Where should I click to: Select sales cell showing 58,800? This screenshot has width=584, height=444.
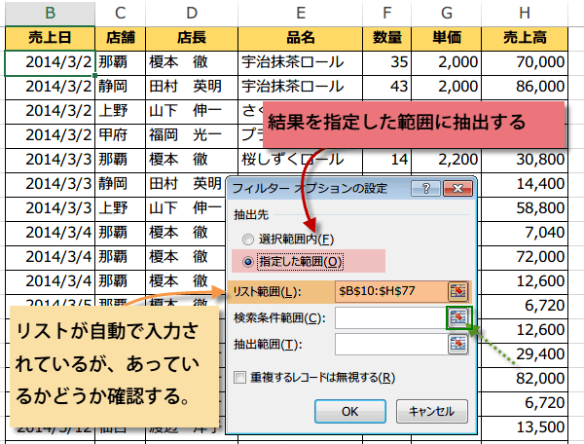525,208
